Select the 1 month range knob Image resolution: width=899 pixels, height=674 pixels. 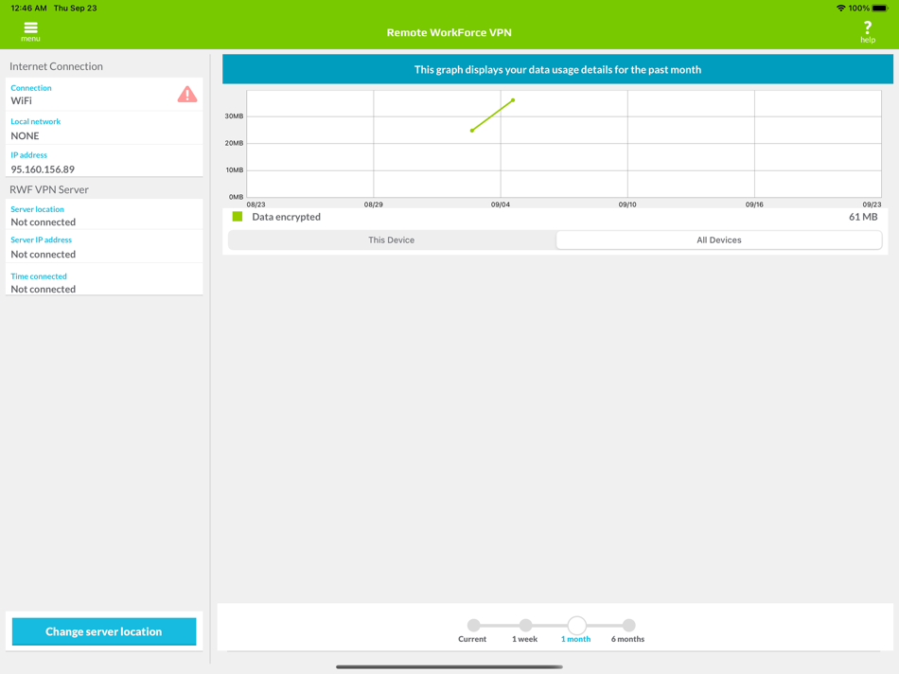pyautogui.click(x=577, y=625)
